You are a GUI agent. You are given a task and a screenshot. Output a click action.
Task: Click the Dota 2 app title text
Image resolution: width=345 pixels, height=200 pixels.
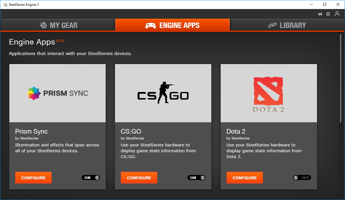(x=236, y=131)
